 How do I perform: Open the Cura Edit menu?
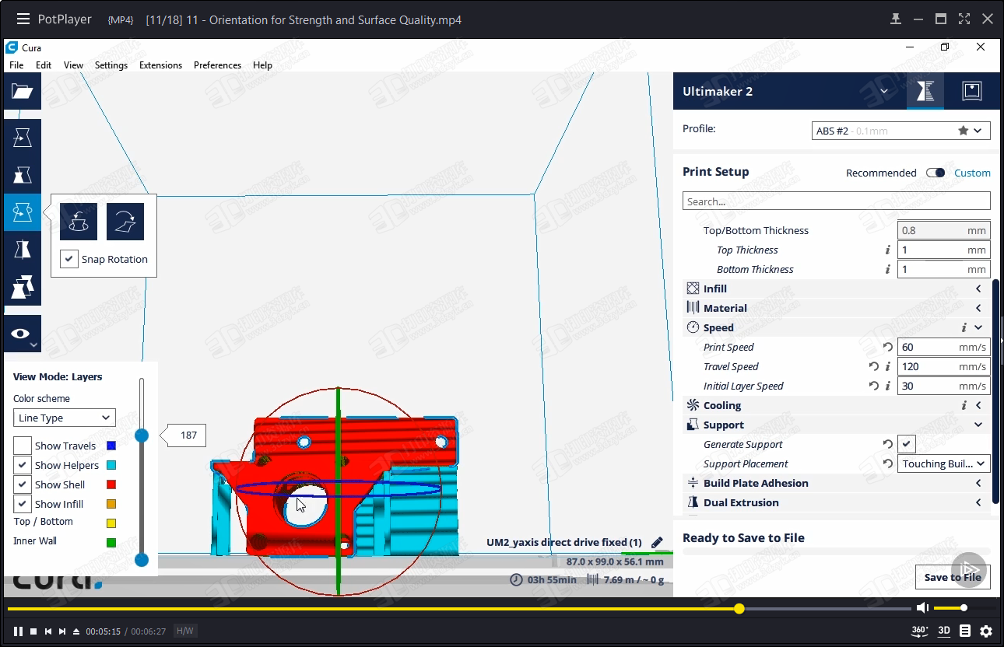pos(44,65)
